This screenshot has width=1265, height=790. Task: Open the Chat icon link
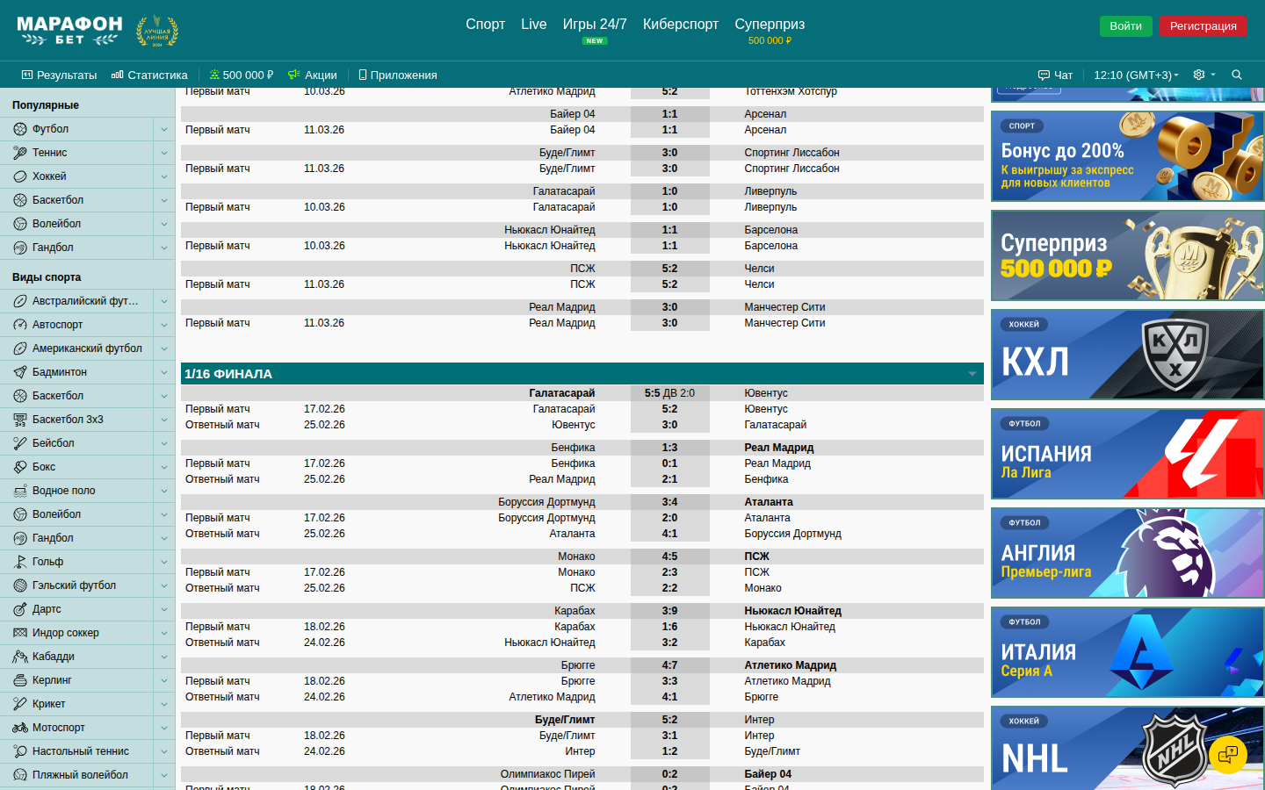[x=1055, y=75]
